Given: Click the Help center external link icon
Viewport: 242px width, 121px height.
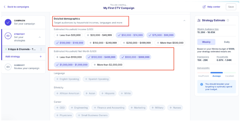Looking at the screenshot, I should (x=204, y=7).
